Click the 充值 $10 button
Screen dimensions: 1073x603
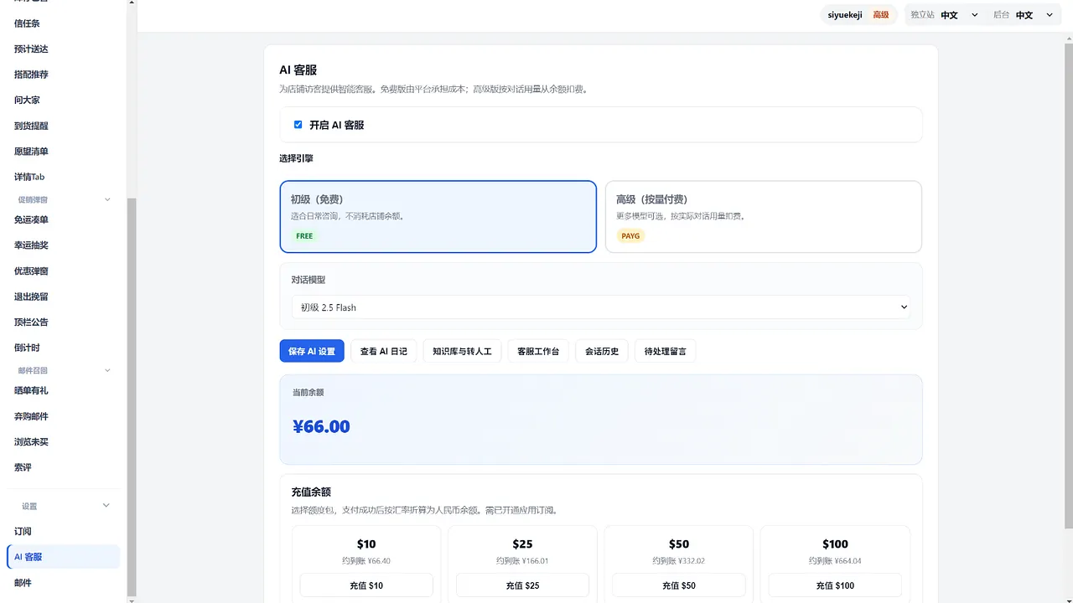point(366,585)
